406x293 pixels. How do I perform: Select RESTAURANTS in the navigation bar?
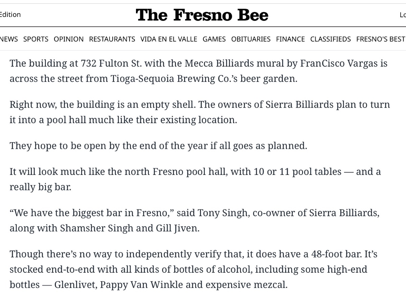click(112, 39)
